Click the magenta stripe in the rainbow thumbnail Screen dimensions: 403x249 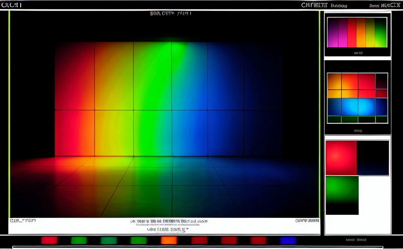pos(343,33)
